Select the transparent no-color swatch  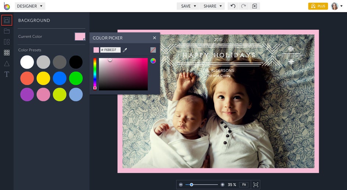click(153, 50)
